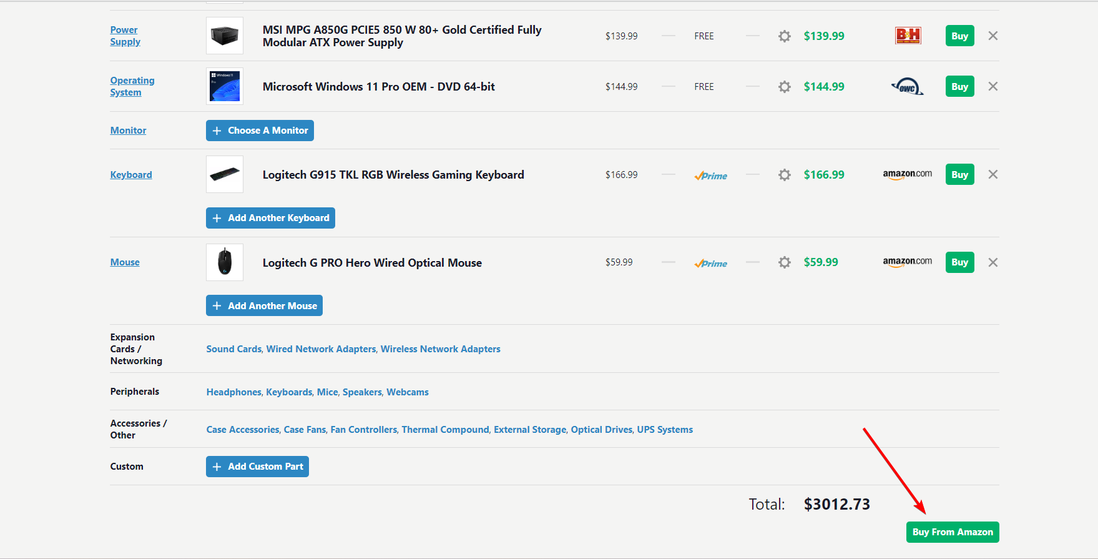Click gear icon on Windows 11 Pro row
This screenshot has width=1098, height=559.
(x=785, y=87)
